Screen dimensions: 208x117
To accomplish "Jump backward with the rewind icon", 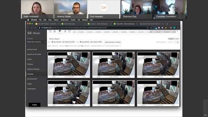I will [50, 31].
